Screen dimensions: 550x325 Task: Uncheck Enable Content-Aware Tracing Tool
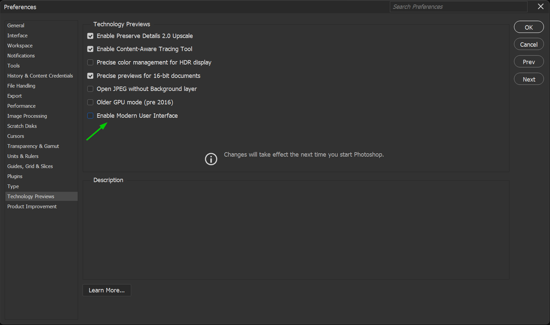tap(90, 49)
